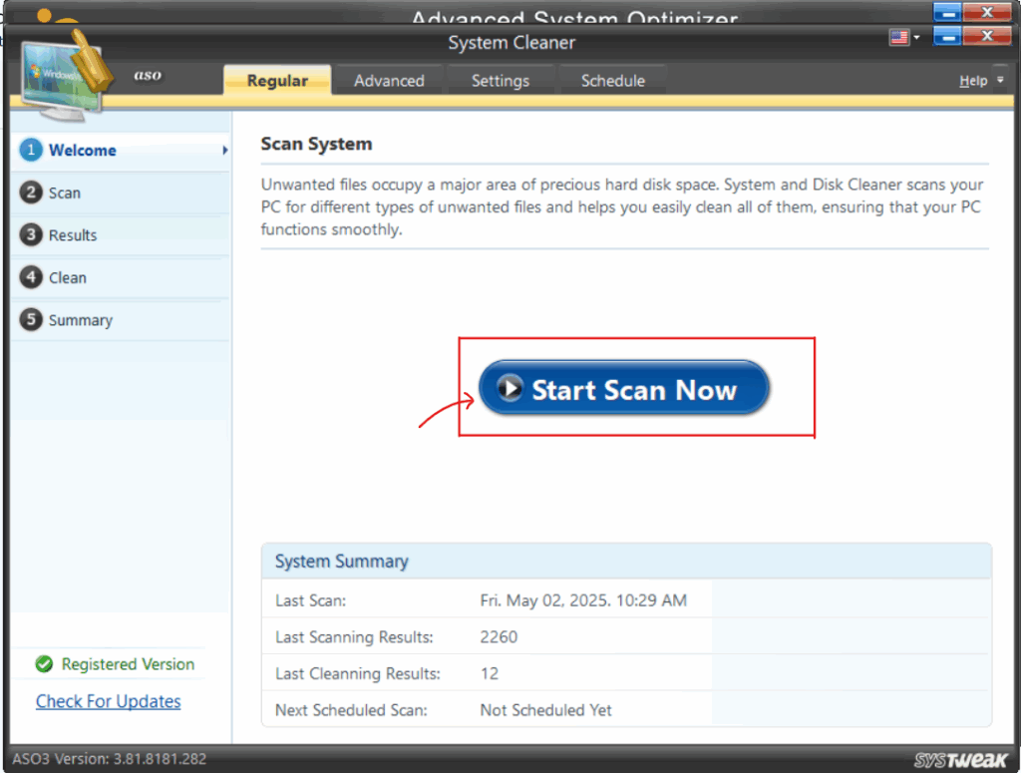The height and width of the screenshot is (773, 1021).
Task: Close the System Cleaner window
Action: click(987, 36)
